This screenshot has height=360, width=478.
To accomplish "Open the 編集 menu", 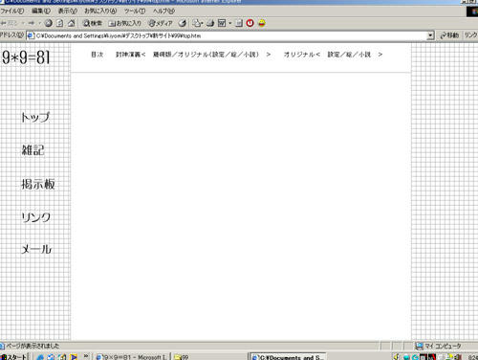I will [41, 11].
